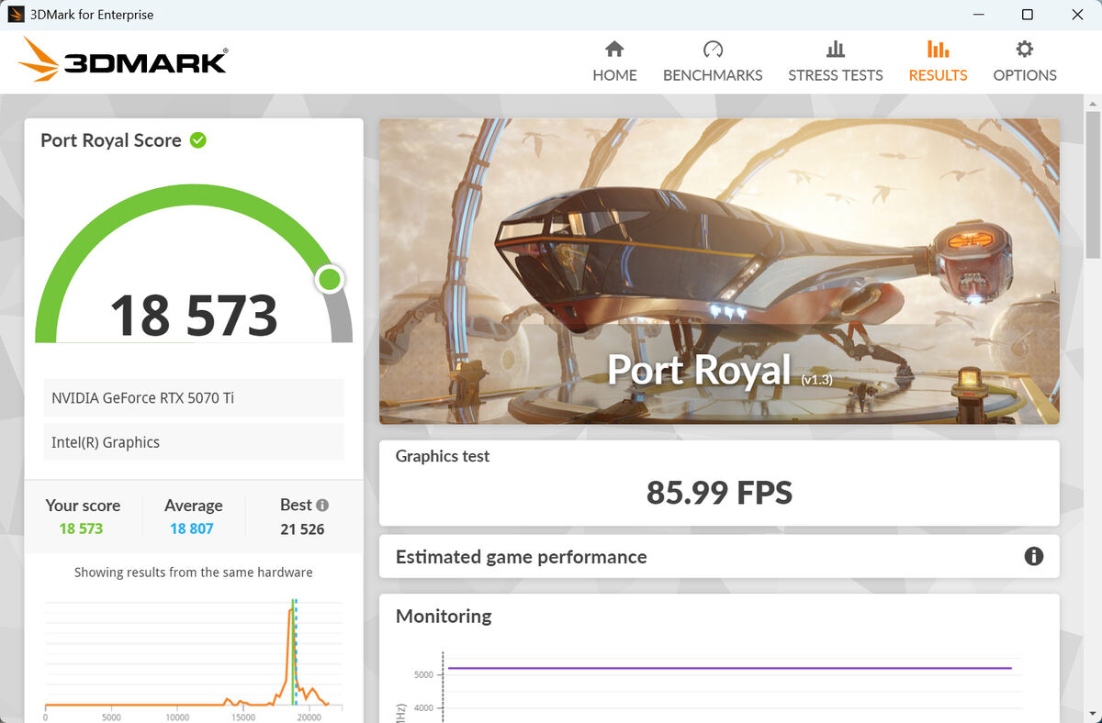The height and width of the screenshot is (723, 1102).
Task: Click the info icon beside Best
Action: click(322, 505)
